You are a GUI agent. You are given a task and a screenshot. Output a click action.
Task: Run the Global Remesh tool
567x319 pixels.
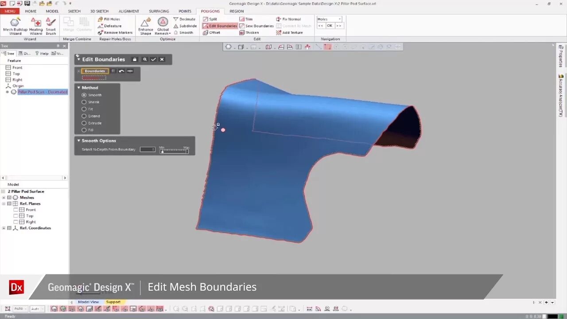163,26
